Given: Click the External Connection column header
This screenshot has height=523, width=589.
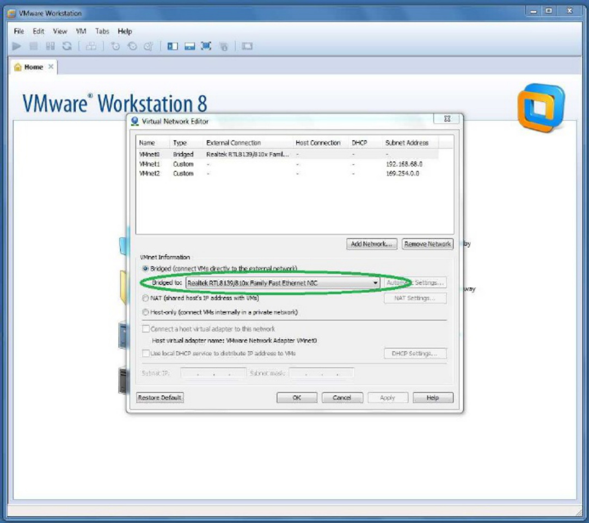Looking at the screenshot, I should [248, 143].
